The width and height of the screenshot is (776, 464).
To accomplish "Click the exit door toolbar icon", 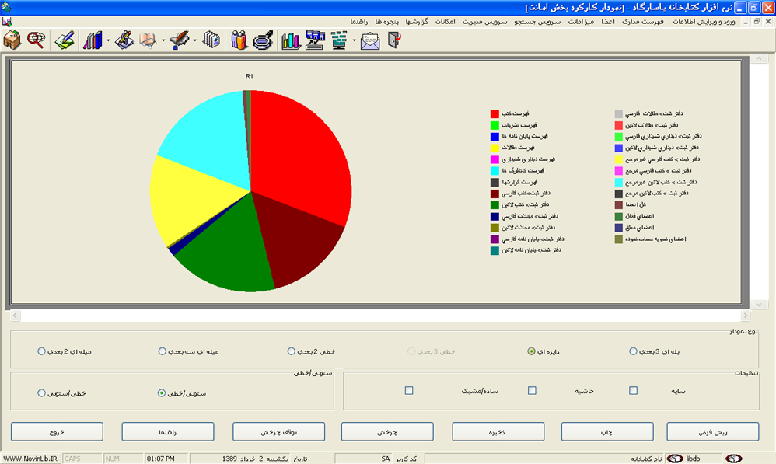I will 393,40.
